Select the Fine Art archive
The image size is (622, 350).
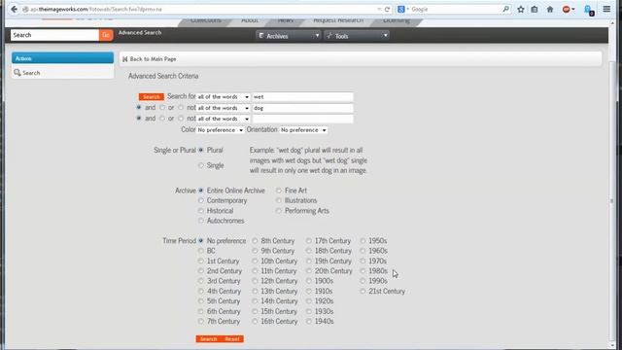(x=279, y=191)
